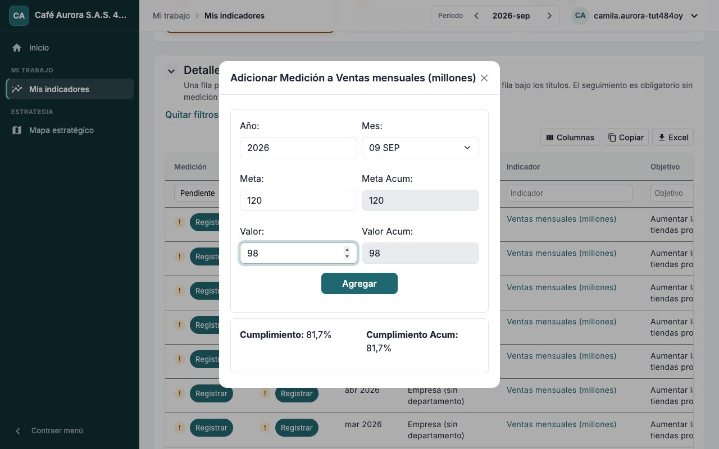719x449 pixels.
Task: Click the Inicio home icon
Action: (x=17, y=48)
